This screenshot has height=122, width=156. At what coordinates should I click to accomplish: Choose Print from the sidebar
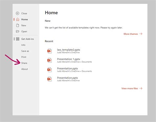click(x=24, y=57)
